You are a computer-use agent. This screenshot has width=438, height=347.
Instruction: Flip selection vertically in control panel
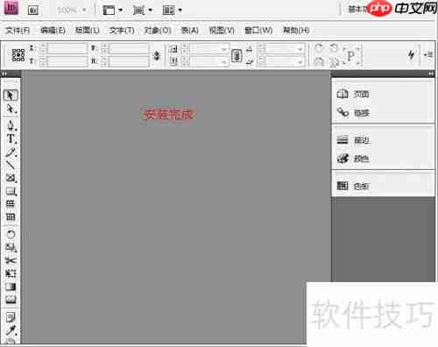(x=334, y=62)
